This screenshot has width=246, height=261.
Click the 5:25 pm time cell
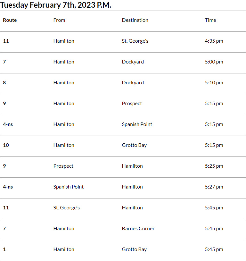[x=214, y=166]
